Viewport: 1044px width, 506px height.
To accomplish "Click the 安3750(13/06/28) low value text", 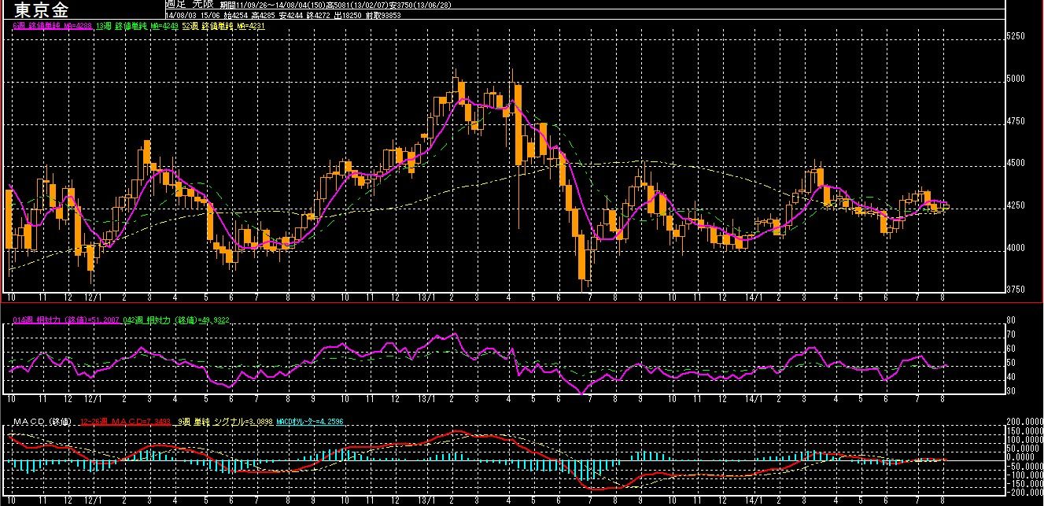I will click(x=421, y=6).
